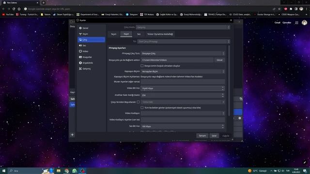Switch to the Tekrar Oynatma Arabelleği tab
Image resolution: width=310 pixels, height=174 pixels.
coord(160,34)
